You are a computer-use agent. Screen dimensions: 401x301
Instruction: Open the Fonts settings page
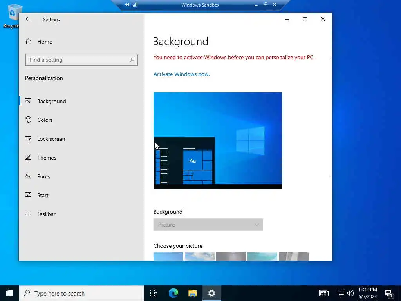[81, 176]
